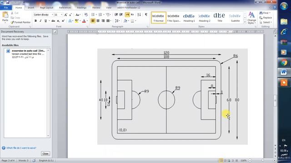Click the zoom slider handle
This screenshot has height=163, width=291.
click(263, 161)
